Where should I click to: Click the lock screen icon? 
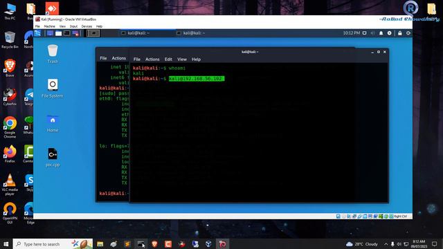pos(400,33)
